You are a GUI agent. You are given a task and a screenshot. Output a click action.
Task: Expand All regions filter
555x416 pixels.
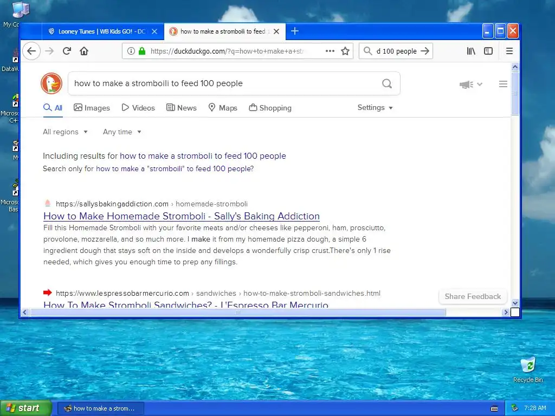click(x=65, y=132)
